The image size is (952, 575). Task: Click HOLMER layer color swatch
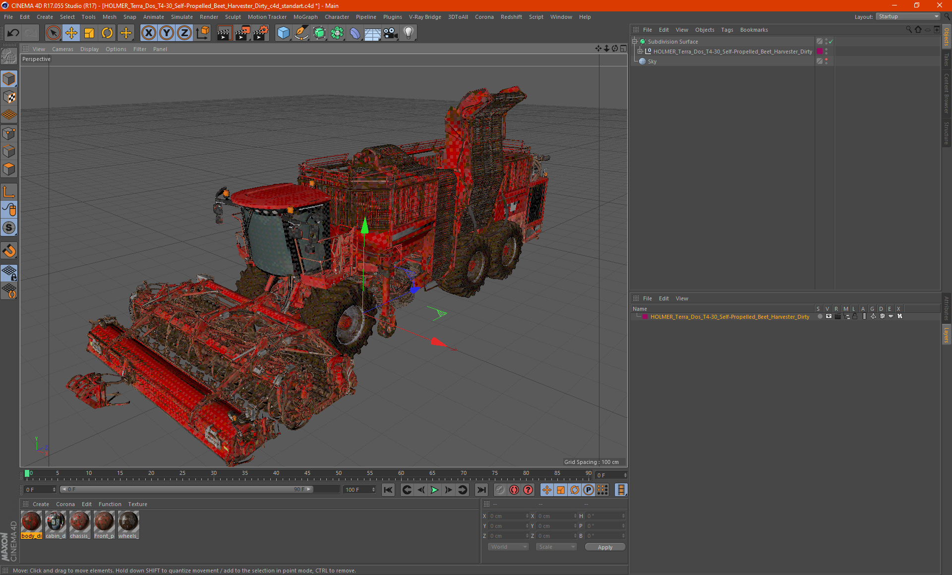(x=645, y=317)
